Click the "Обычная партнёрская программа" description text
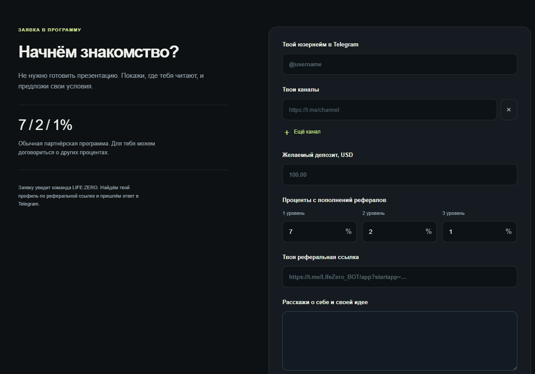 (x=87, y=148)
